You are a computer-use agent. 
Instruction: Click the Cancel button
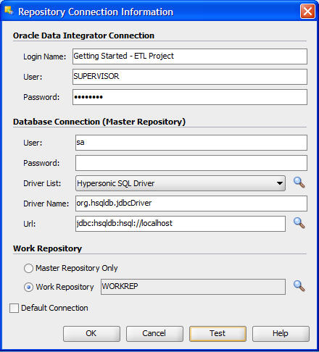(154, 334)
